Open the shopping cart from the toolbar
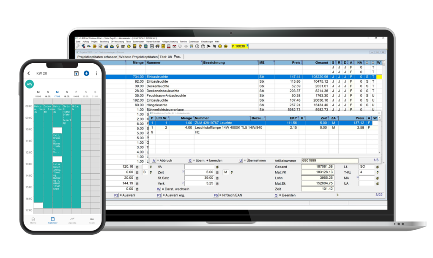This screenshot has height=258, width=433. coord(214,46)
